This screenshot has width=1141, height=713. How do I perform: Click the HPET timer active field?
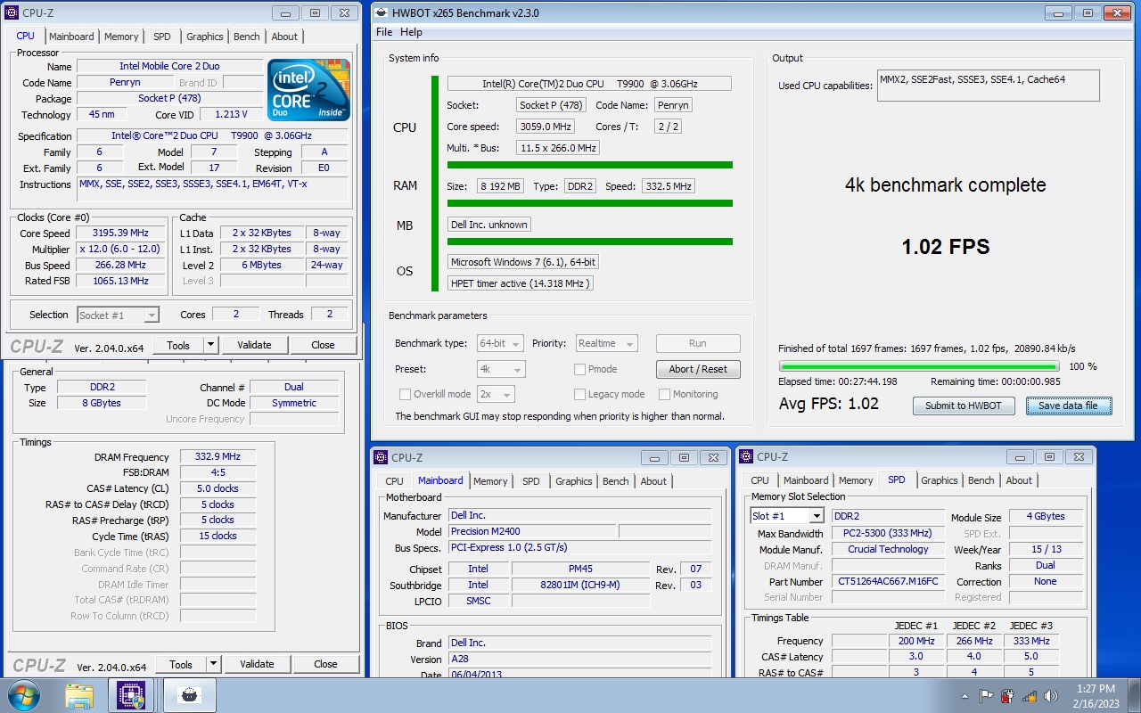pyautogui.click(x=521, y=283)
